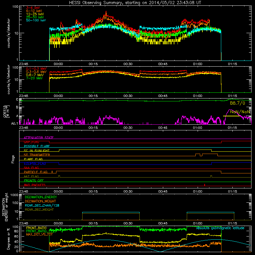Select the cyan 50-100 keV legend label
This screenshot has width=255, height=255.
tap(36, 20)
